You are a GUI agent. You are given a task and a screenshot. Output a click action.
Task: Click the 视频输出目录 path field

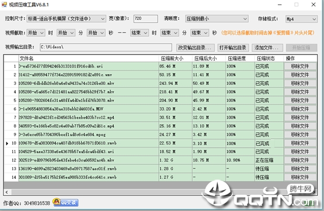(x=106, y=47)
